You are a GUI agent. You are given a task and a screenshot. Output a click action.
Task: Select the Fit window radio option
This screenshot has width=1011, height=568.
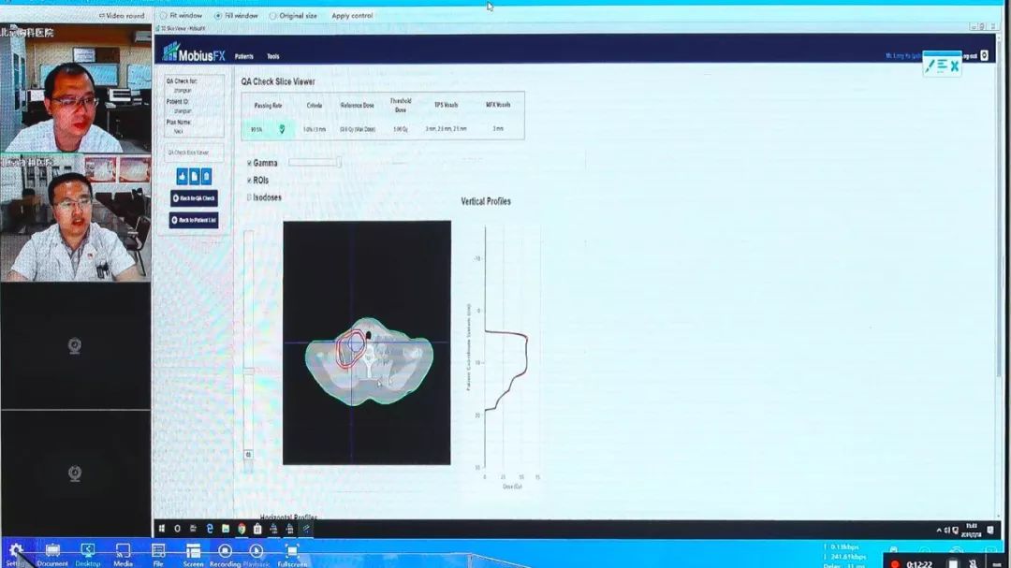(163, 16)
